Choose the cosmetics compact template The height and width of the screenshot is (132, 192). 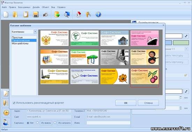click(x=145, y=57)
